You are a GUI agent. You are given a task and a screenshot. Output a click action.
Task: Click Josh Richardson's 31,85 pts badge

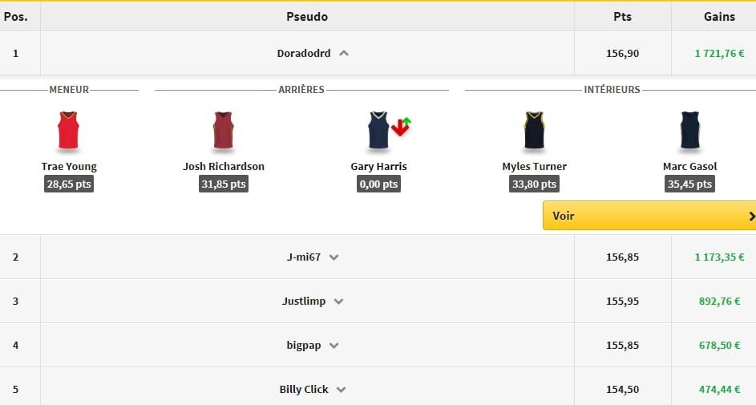coord(223,184)
